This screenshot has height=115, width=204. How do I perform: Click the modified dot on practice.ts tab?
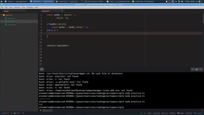tap(62, 11)
